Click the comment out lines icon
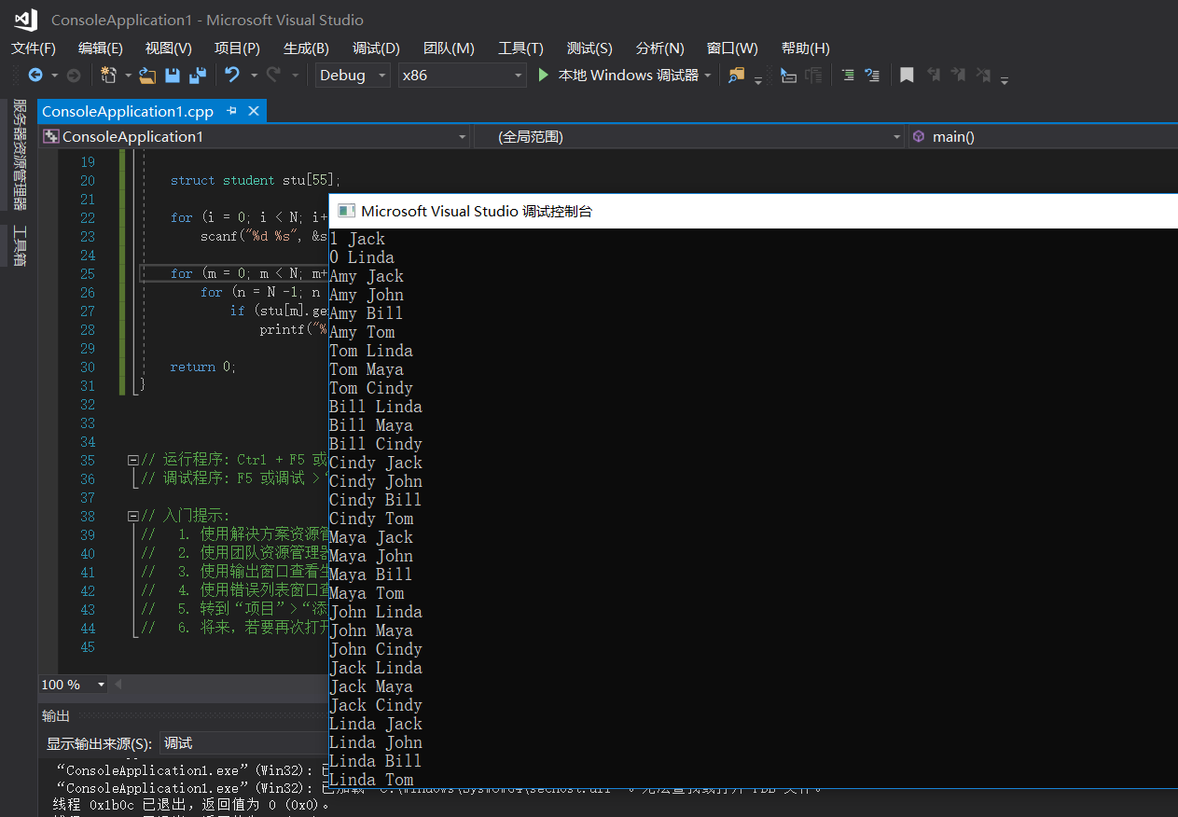This screenshot has height=817, width=1178. click(x=848, y=76)
